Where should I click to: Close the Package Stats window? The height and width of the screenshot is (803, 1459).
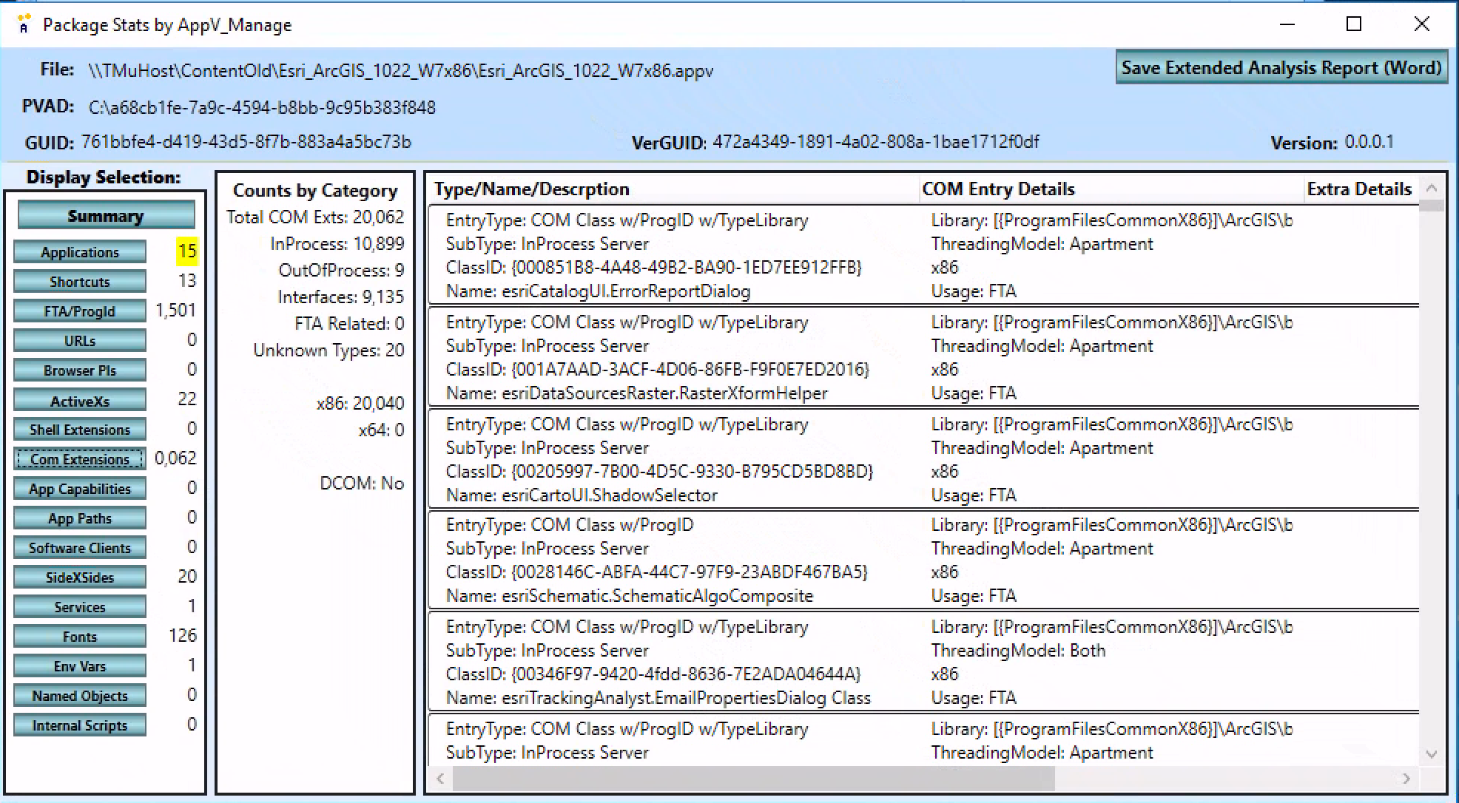(x=1421, y=24)
